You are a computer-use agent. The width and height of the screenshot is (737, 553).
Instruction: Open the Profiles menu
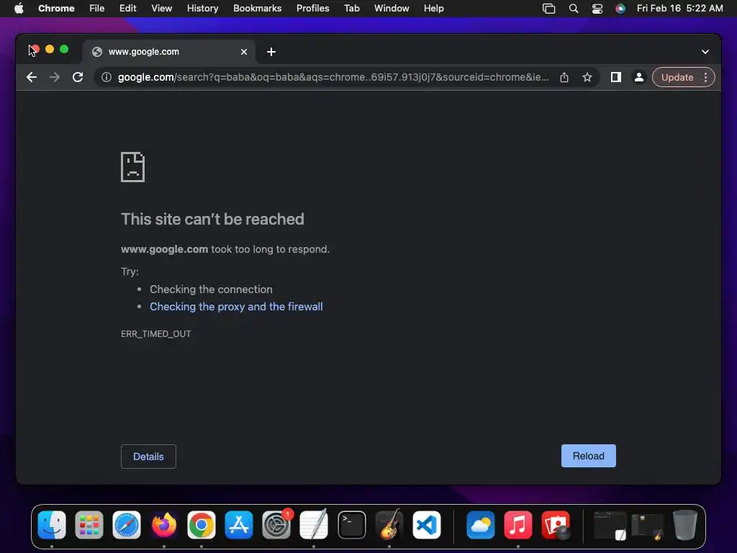click(x=312, y=9)
